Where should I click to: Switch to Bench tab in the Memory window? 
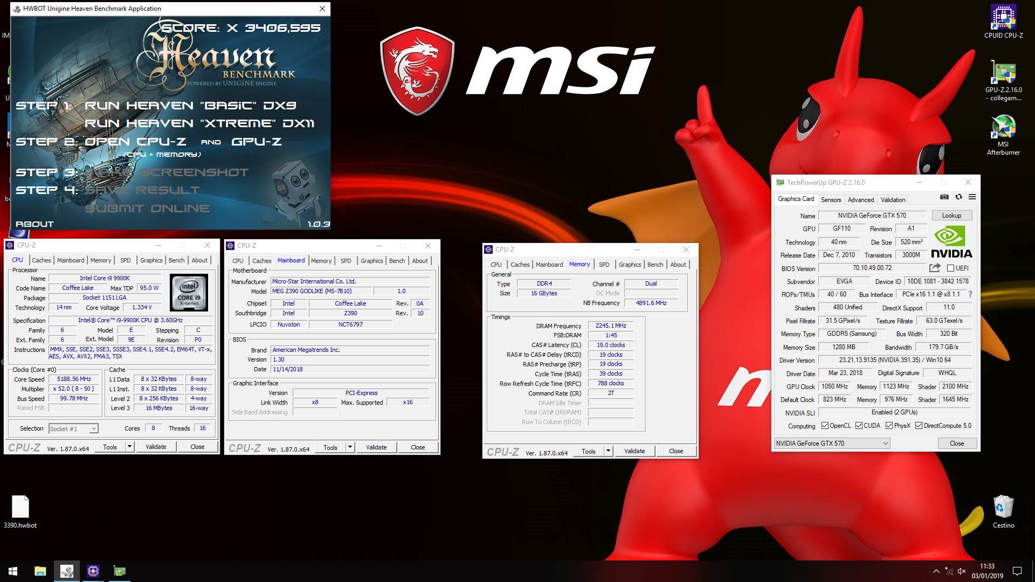pyautogui.click(x=655, y=265)
